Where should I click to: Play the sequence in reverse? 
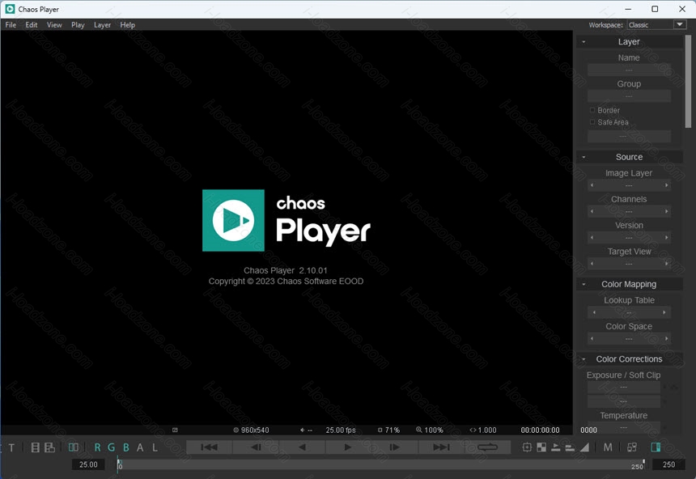coord(303,447)
